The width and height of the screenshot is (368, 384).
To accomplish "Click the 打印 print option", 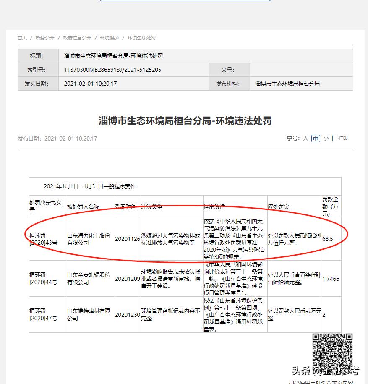I will coord(342,138).
